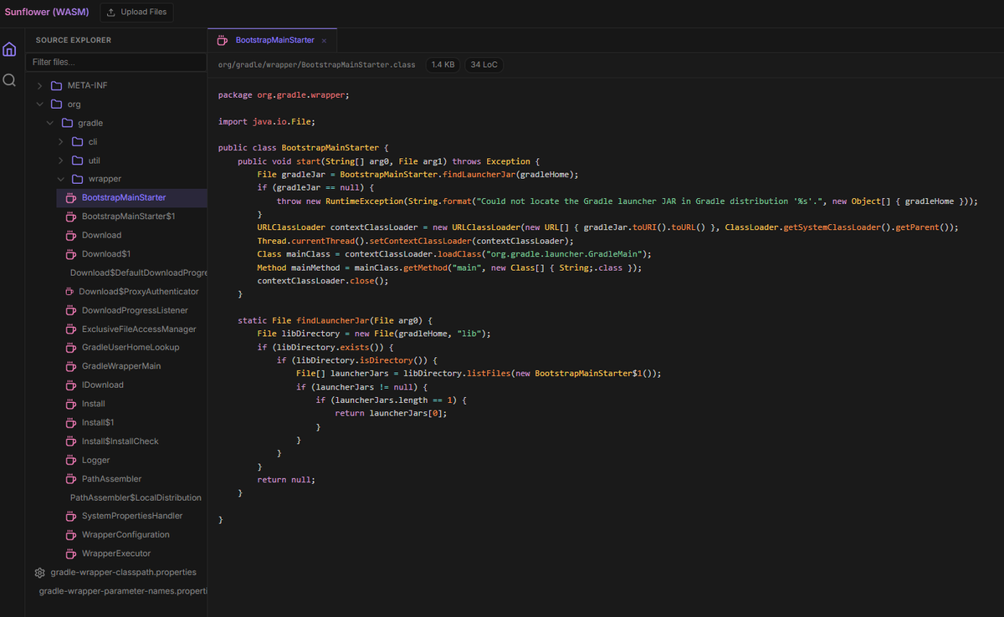
Task: Collapse the org folder chevron
Action: tap(39, 105)
